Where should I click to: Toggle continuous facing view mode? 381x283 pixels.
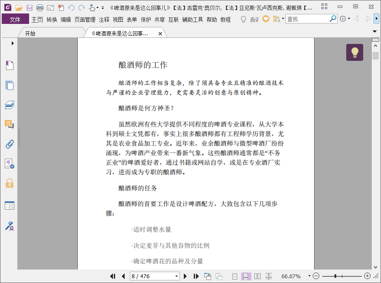[268, 276]
